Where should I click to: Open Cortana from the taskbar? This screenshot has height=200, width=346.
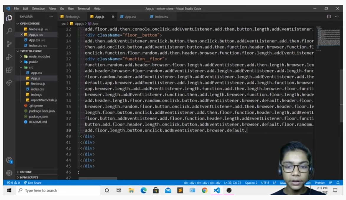[107, 190]
